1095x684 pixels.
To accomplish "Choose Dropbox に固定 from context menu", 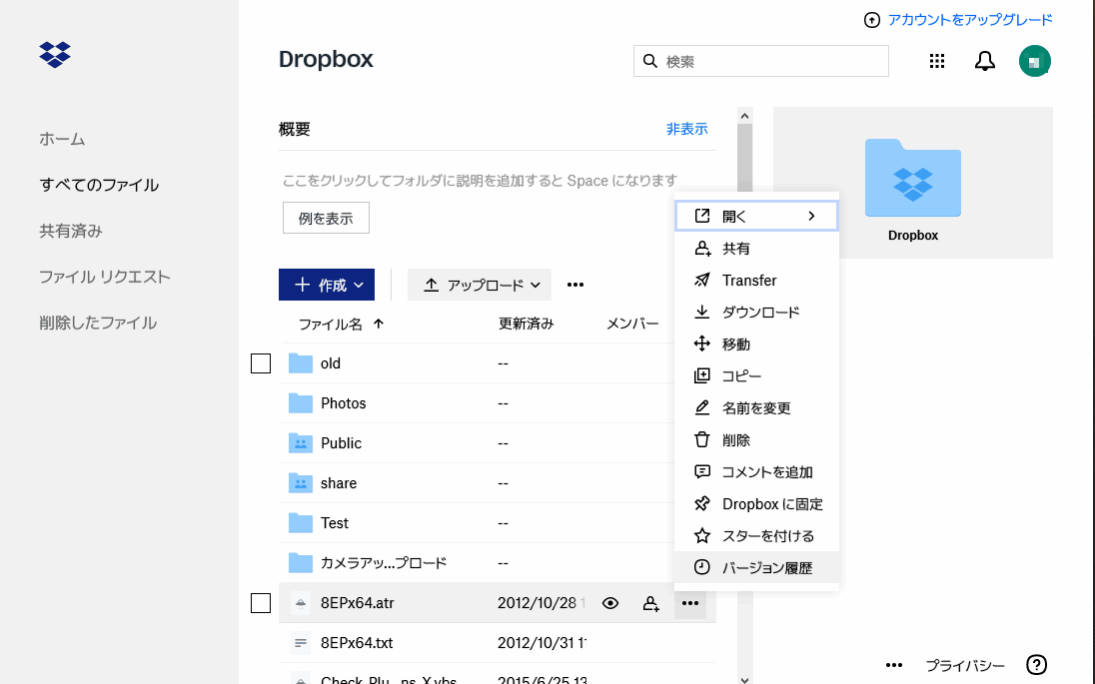I will 756,504.
